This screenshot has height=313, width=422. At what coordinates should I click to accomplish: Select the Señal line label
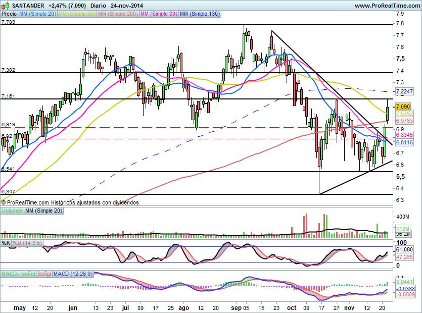click(44, 274)
